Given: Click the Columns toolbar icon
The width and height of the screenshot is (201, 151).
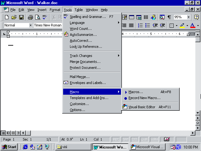Looking at the screenshot, I should [x=146, y=17].
